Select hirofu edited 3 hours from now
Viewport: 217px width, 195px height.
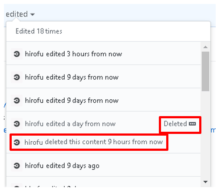[x=103, y=54]
